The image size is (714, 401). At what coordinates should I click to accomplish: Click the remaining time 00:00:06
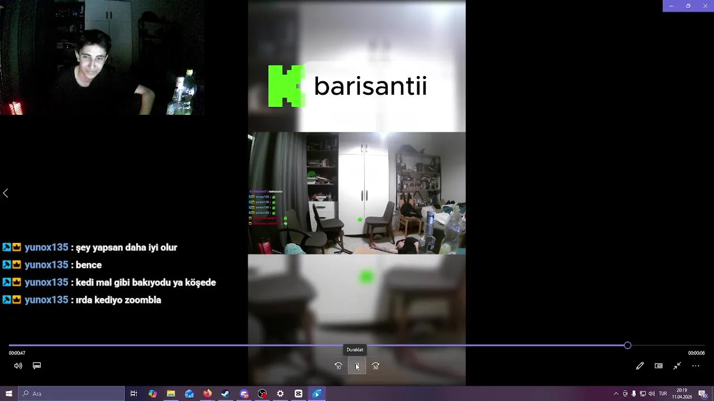pyautogui.click(x=696, y=353)
